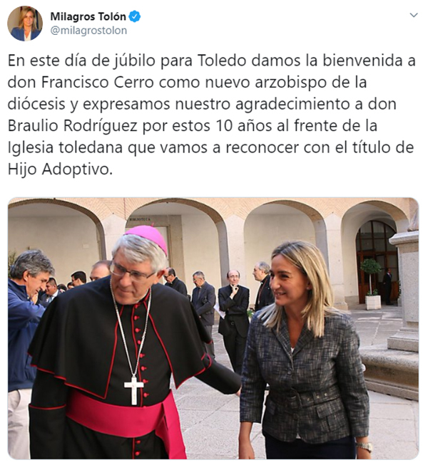Click the Milagros Tolón display name

pyautogui.click(x=88, y=16)
